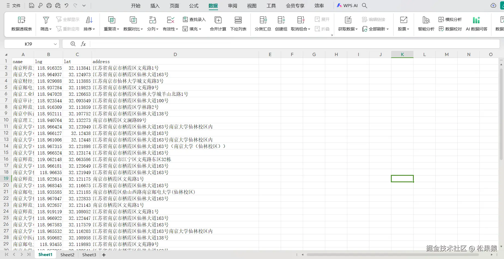Click the print icon
This screenshot has height=259, width=504.
click(x=49, y=5)
